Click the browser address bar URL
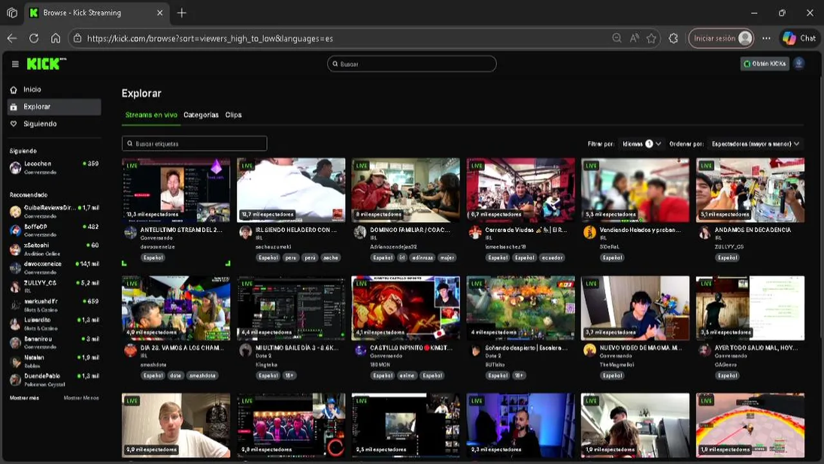The height and width of the screenshot is (464, 824). tap(210, 38)
